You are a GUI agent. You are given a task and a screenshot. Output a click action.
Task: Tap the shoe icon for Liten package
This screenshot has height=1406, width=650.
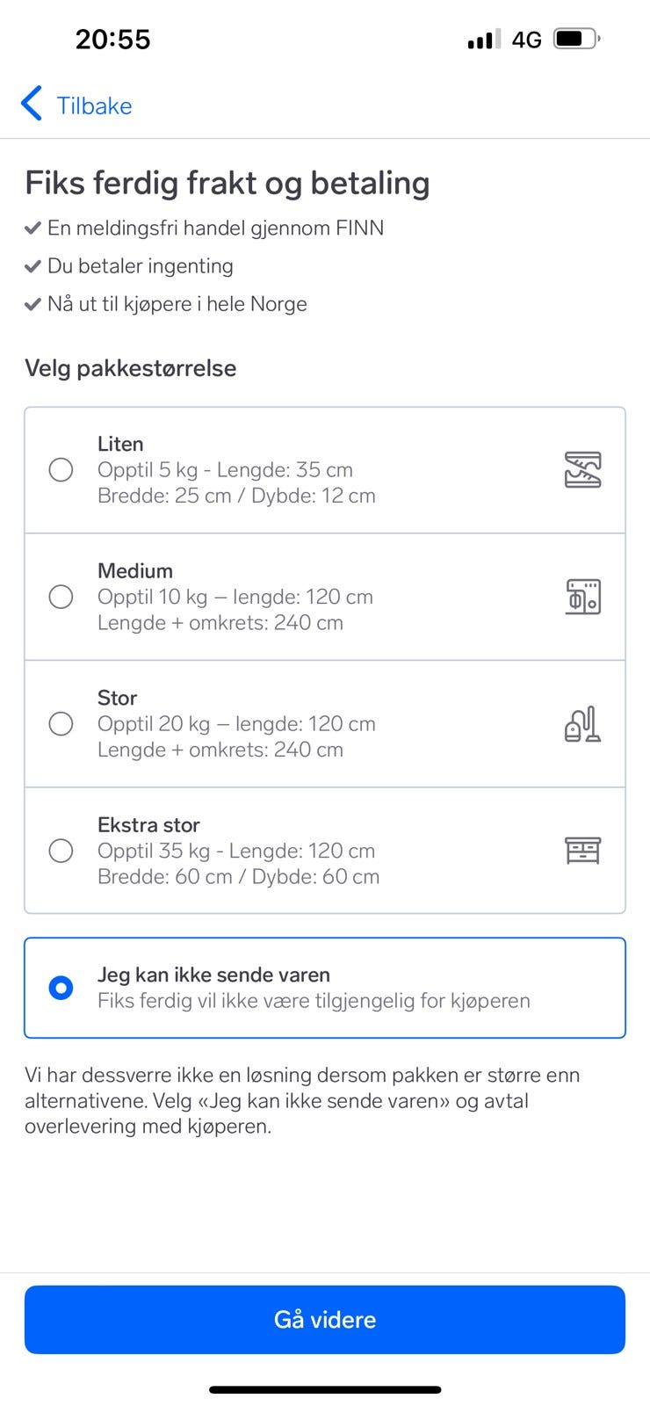(x=582, y=469)
